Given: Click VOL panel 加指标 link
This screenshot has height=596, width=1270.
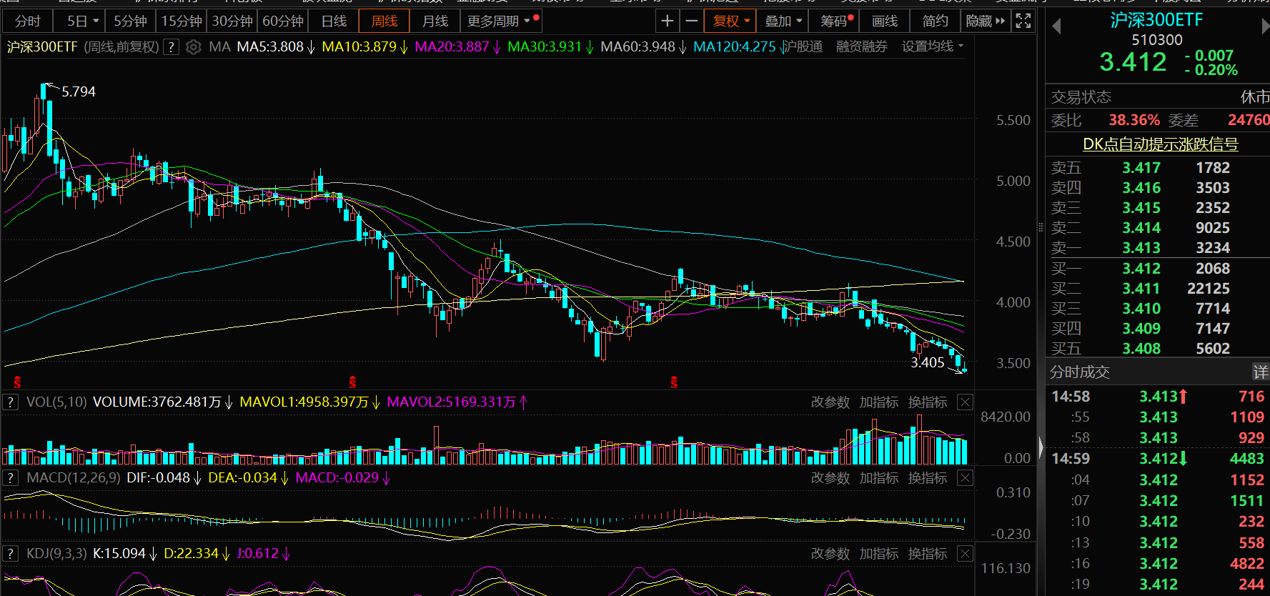Looking at the screenshot, I should pyautogui.click(x=879, y=402).
